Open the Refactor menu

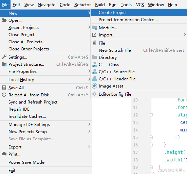[x=82, y=5]
